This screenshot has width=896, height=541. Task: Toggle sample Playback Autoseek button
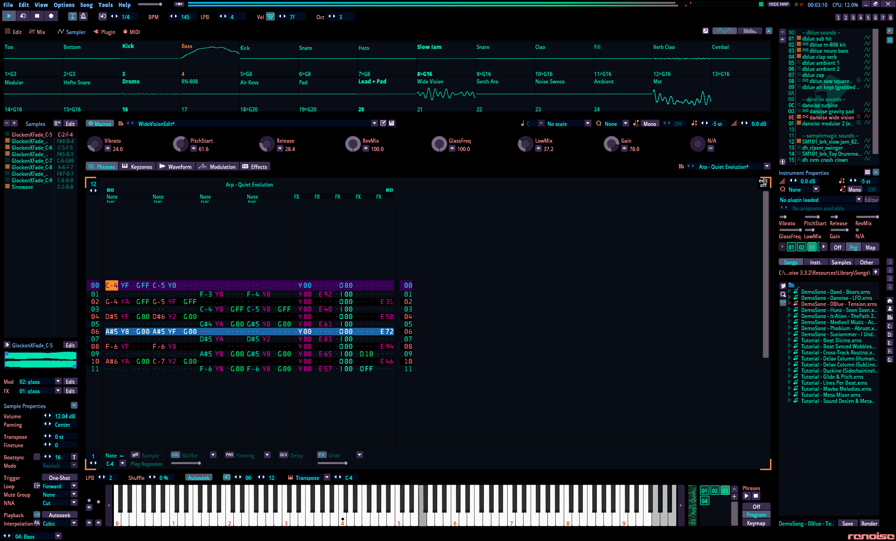60,515
